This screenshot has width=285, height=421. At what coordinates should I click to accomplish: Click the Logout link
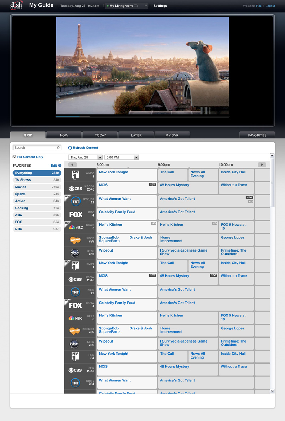(270, 6)
